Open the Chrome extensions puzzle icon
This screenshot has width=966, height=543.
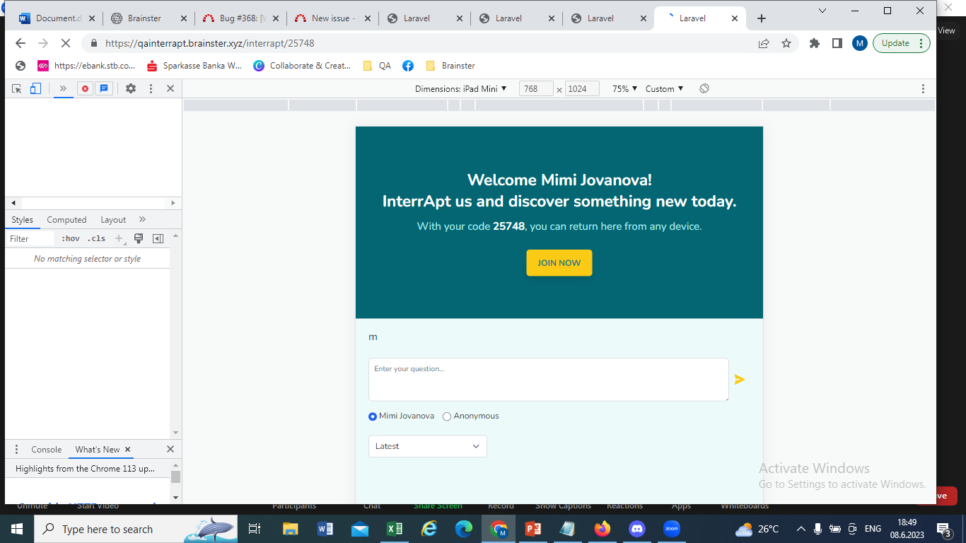[x=815, y=43]
